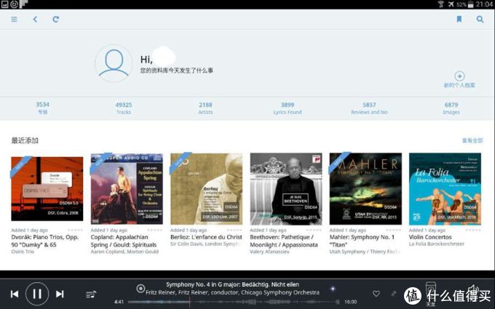Click now playing title Symphony No. 4 in G major

pyautogui.click(x=232, y=284)
